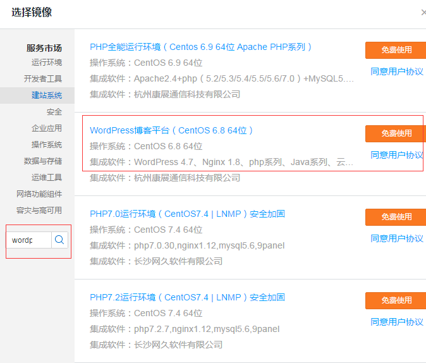
Task: Select 开发者工具 category
Action: point(43,78)
